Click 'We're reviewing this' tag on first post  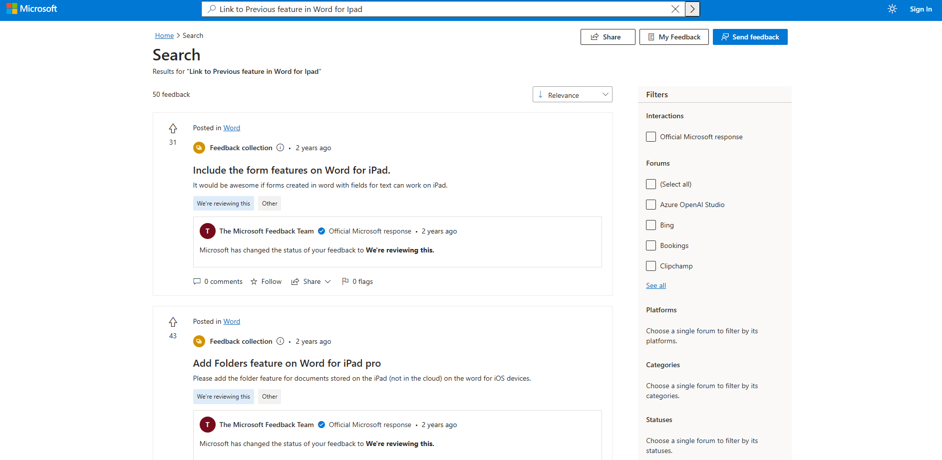[224, 204]
